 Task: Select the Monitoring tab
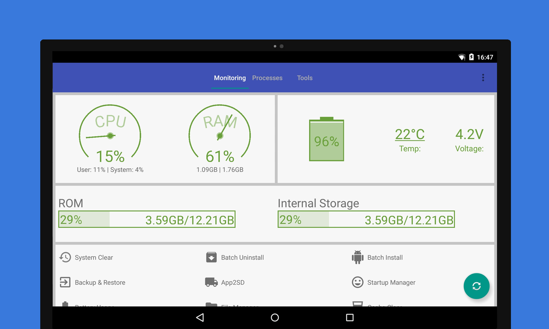coord(230,78)
